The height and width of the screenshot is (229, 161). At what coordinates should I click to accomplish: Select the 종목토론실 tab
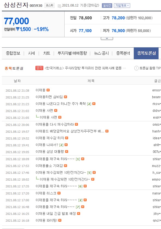pyautogui.click(x=146, y=53)
